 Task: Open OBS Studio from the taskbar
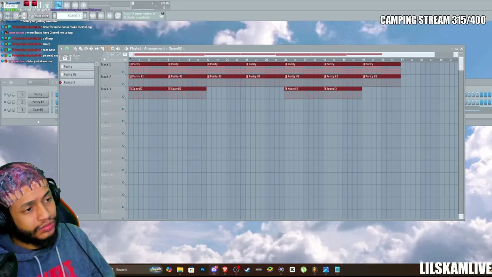click(x=236, y=270)
